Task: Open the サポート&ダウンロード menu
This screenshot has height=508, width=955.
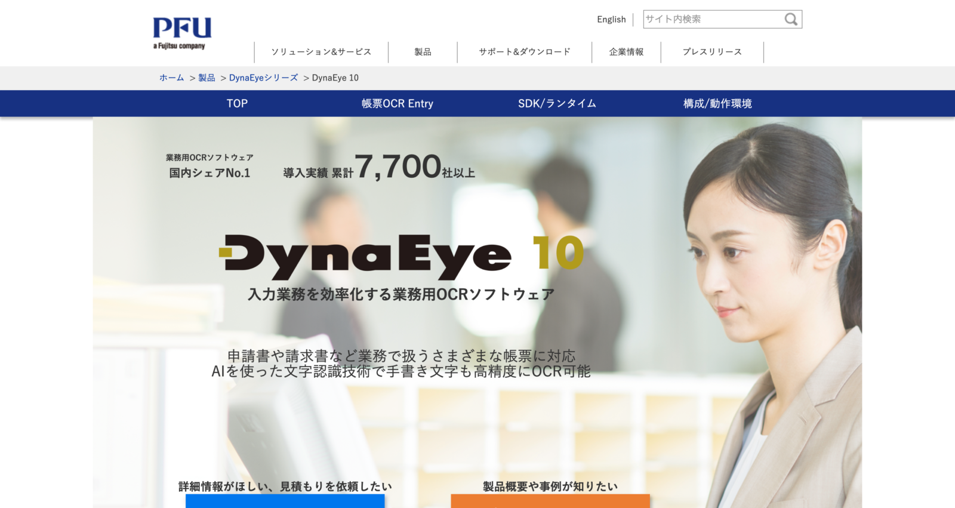Action: [525, 52]
